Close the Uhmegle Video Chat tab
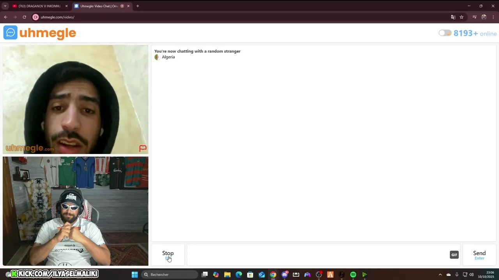The image size is (499, 280). pos(128,6)
